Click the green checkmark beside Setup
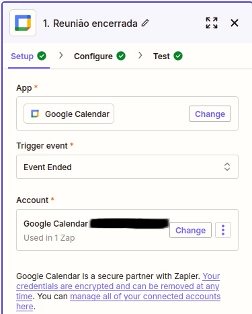This screenshot has width=252, height=314. pos(42,56)
